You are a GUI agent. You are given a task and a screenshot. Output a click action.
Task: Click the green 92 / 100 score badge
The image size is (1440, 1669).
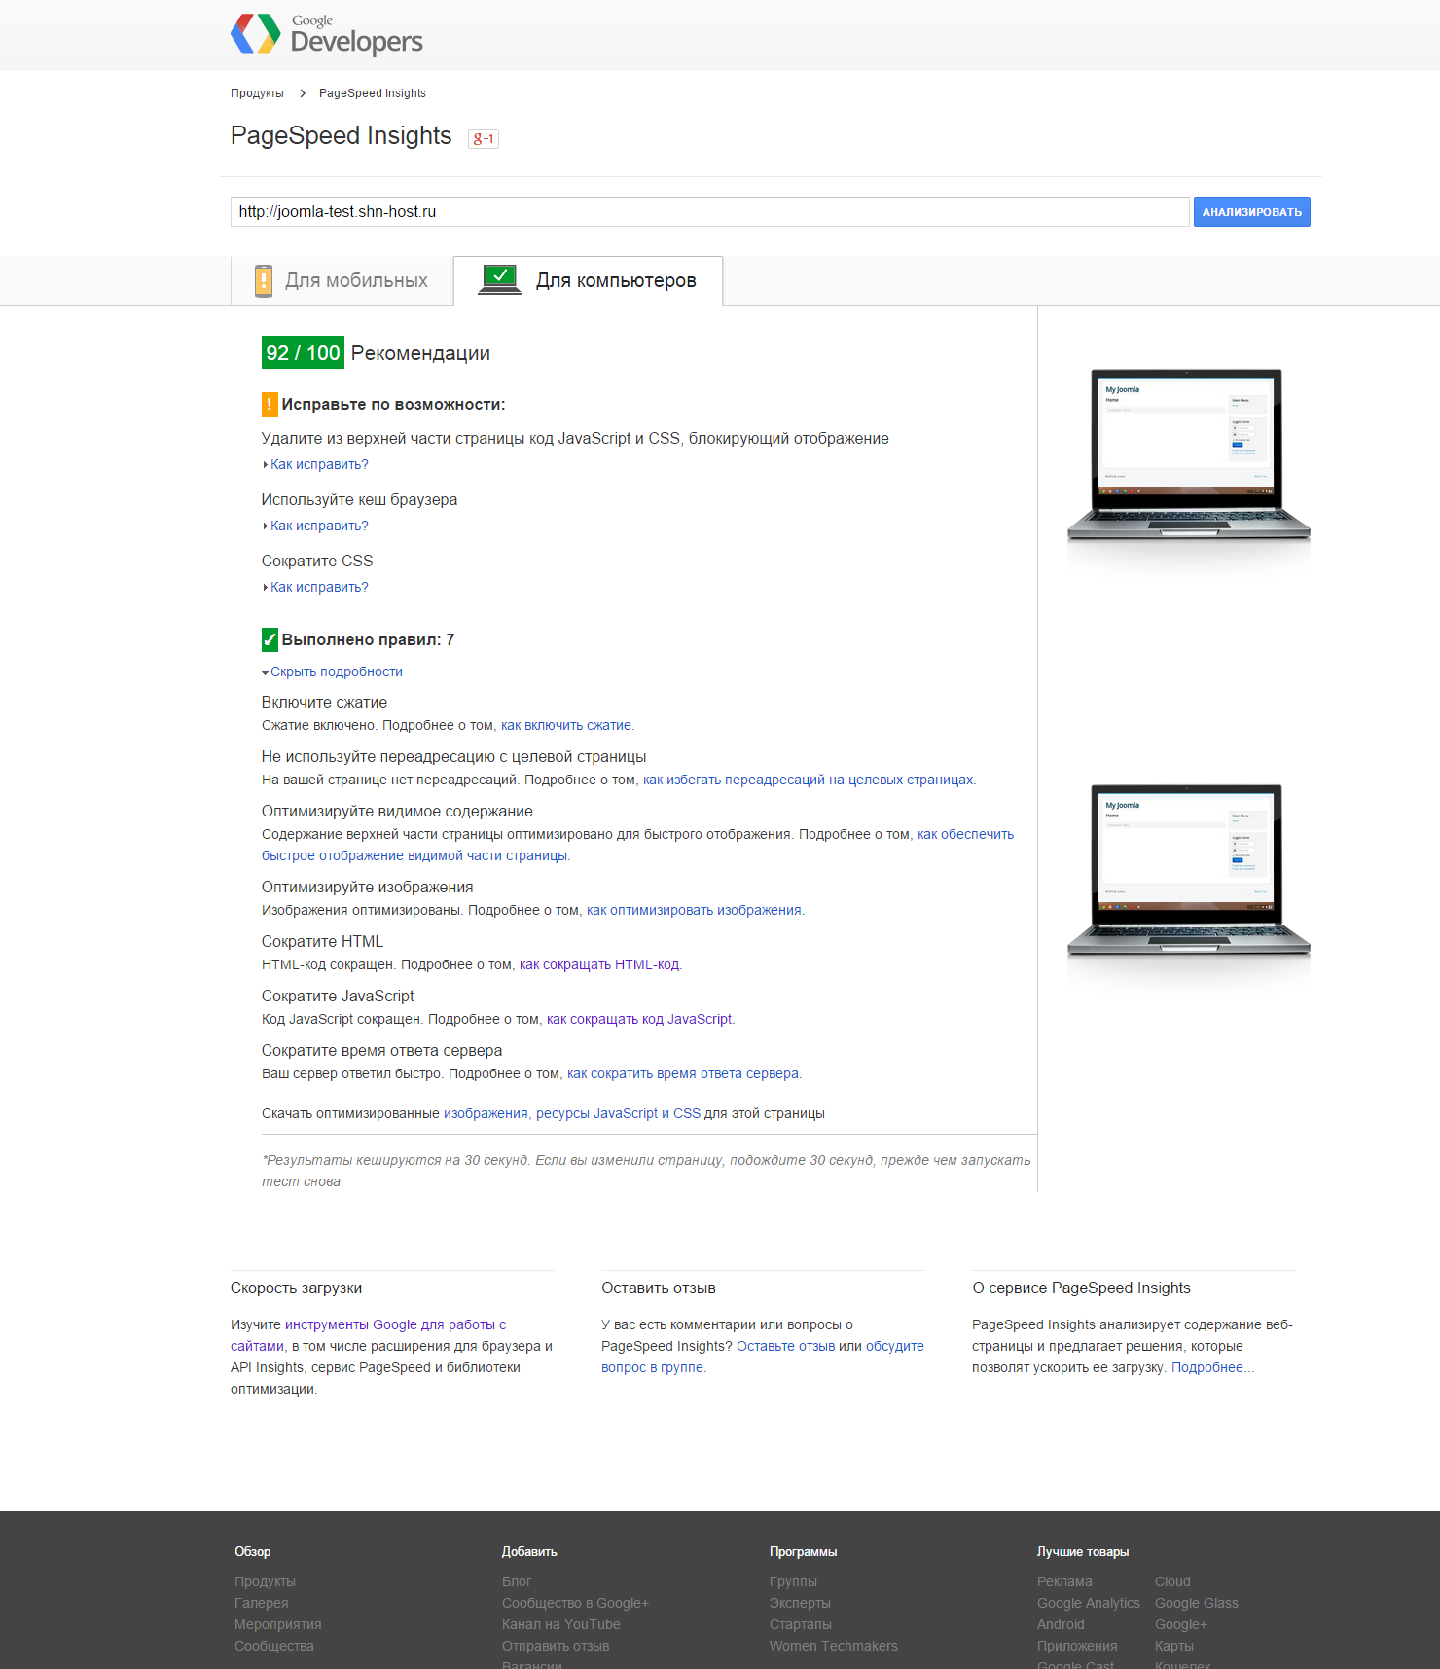(303, 352)
